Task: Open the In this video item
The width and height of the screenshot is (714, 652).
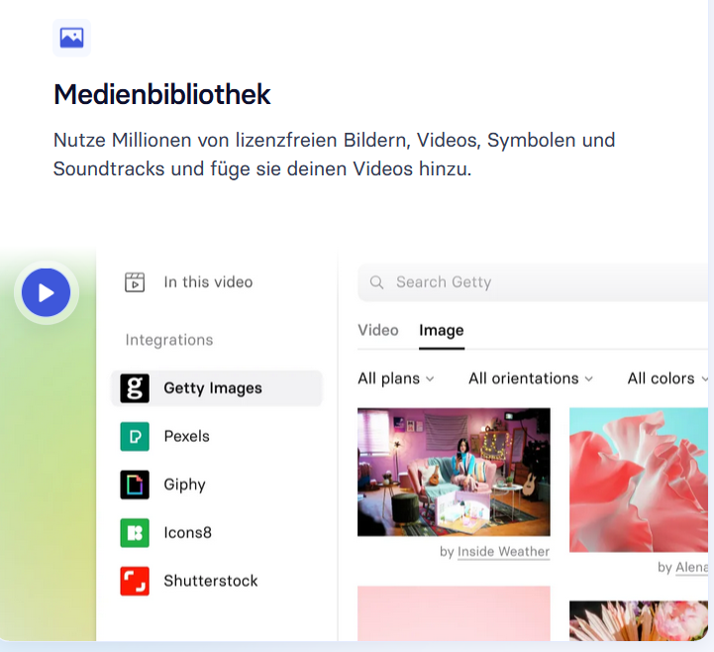Action: (208, 282)
